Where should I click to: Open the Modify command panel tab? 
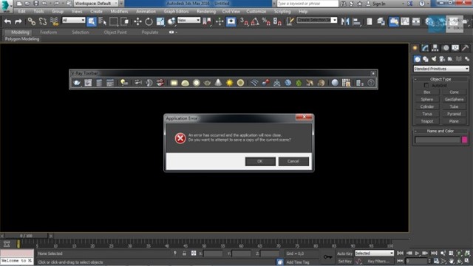(x=425, y=48)
